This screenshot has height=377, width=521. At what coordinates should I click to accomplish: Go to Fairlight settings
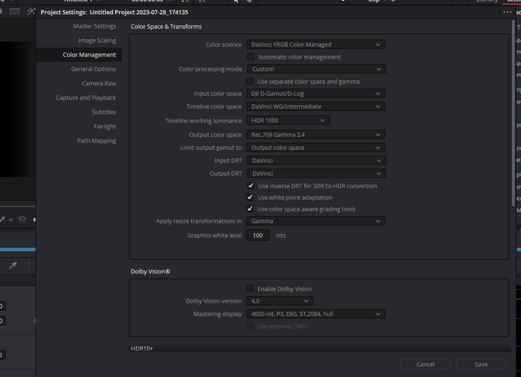pos(105,126)
